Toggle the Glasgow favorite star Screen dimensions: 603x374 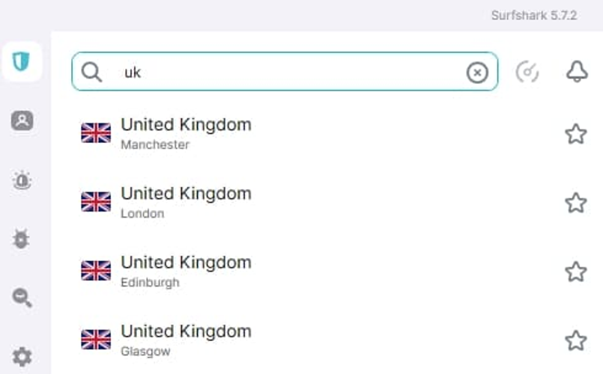pyautogui.click(x=575, y=341)
